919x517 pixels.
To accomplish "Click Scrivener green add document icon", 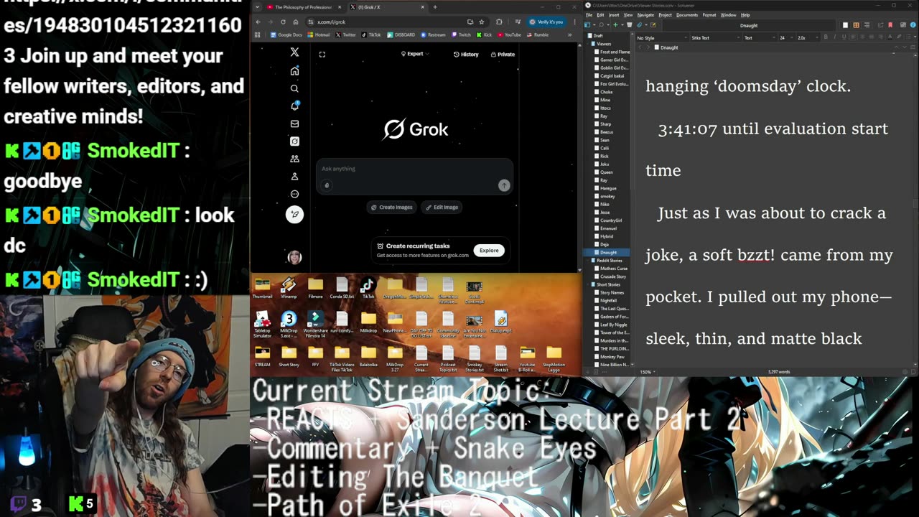I will tap(615, 25).
